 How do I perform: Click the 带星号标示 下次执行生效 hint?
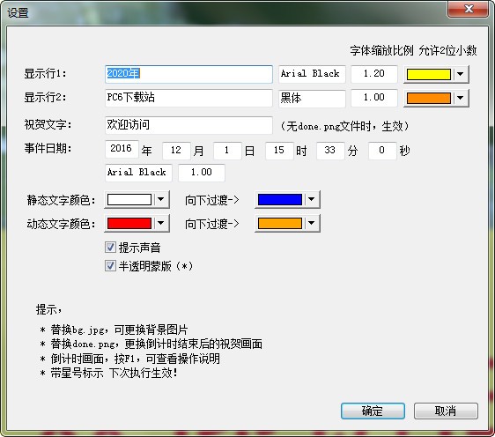click(x=108, y=373)
